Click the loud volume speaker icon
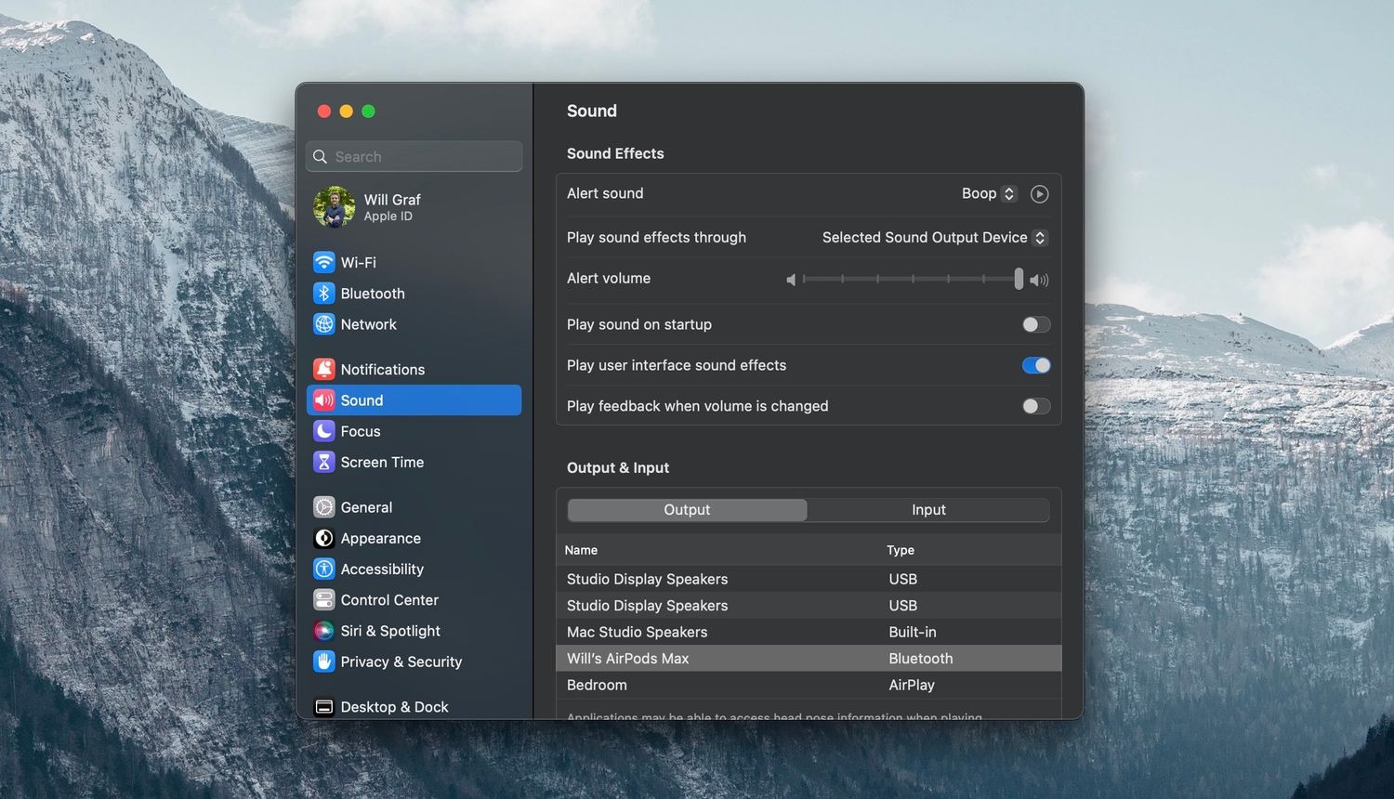The height and width of the screenshot is (799, 1394). point(1039,280)
